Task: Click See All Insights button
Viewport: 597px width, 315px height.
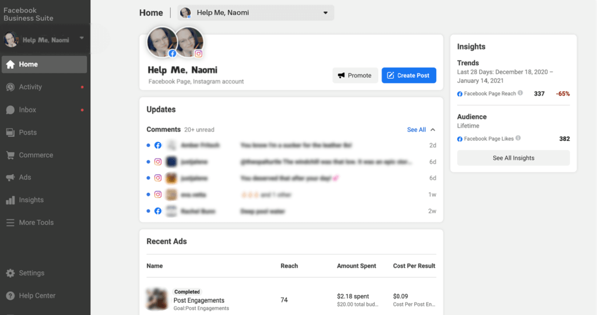Action: tap(513, 158)
